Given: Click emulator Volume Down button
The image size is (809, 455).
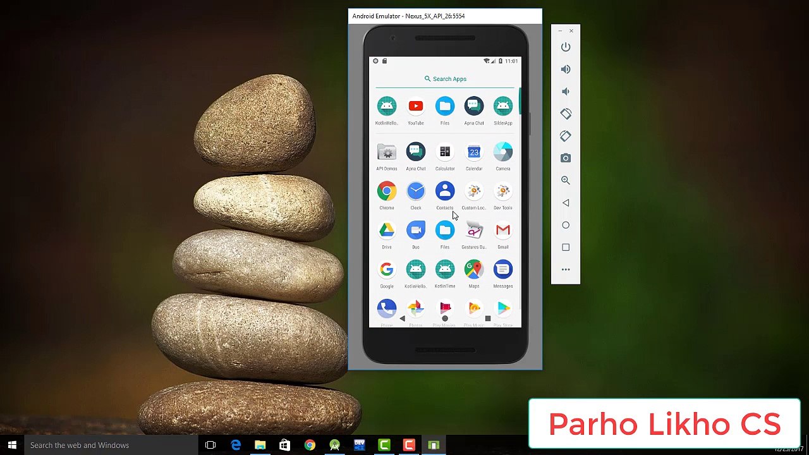Looking at the screenshot, I should point(566,92).
